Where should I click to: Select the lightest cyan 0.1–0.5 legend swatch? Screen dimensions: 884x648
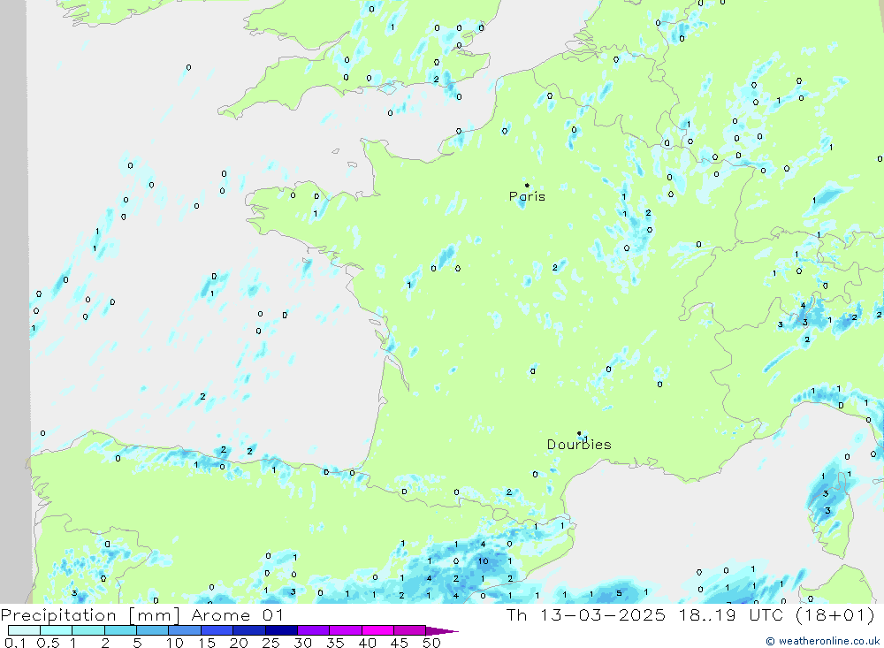24,630
